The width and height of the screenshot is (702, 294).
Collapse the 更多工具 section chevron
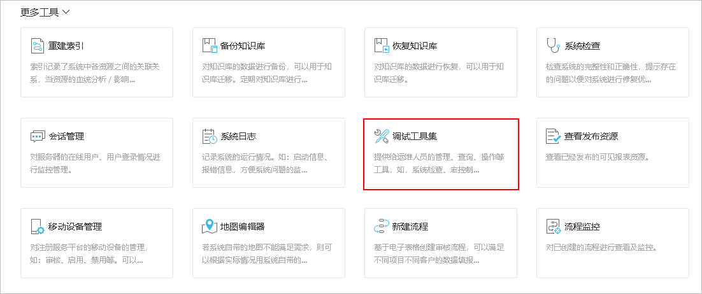(66, 12)
